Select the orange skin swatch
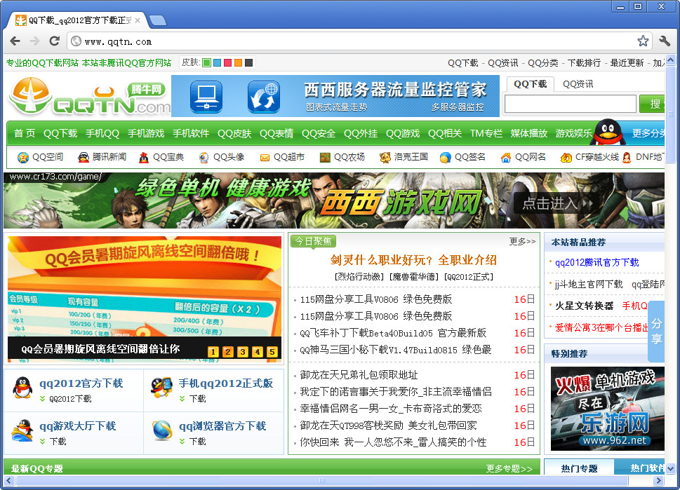Screen dimensions: 680x490 [238, 63]
